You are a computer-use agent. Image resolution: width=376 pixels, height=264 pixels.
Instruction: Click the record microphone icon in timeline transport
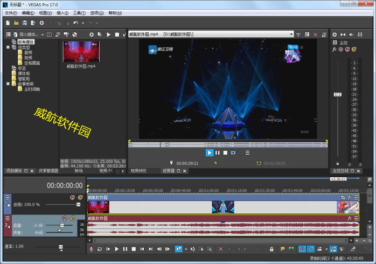(x=91, y=249)
